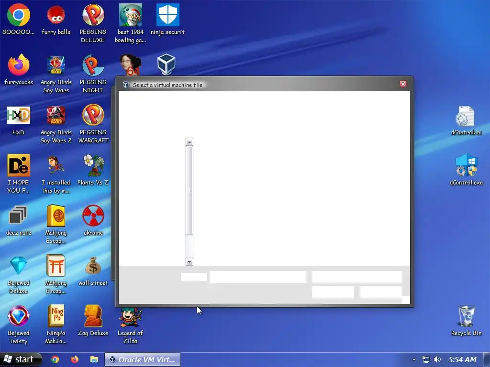
Task: Click the scrollbar thumb in file dialog
Action: 189,190
